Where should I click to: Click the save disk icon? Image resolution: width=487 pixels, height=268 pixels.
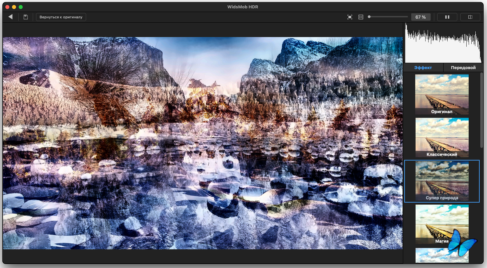tap(26, 17)
